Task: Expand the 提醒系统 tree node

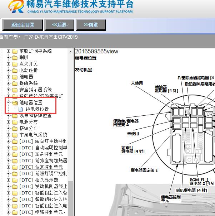Action: [8, 83]
